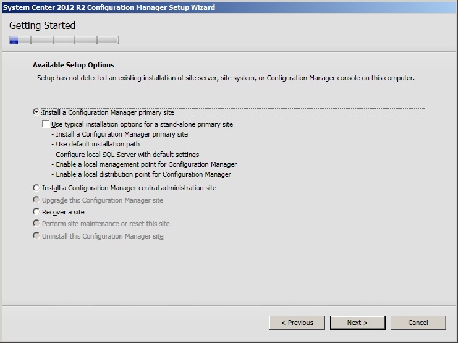The image size is (458, 343).
Task: Go back with the Previous button
Action: pyautogui.click(x=297, y=323)
